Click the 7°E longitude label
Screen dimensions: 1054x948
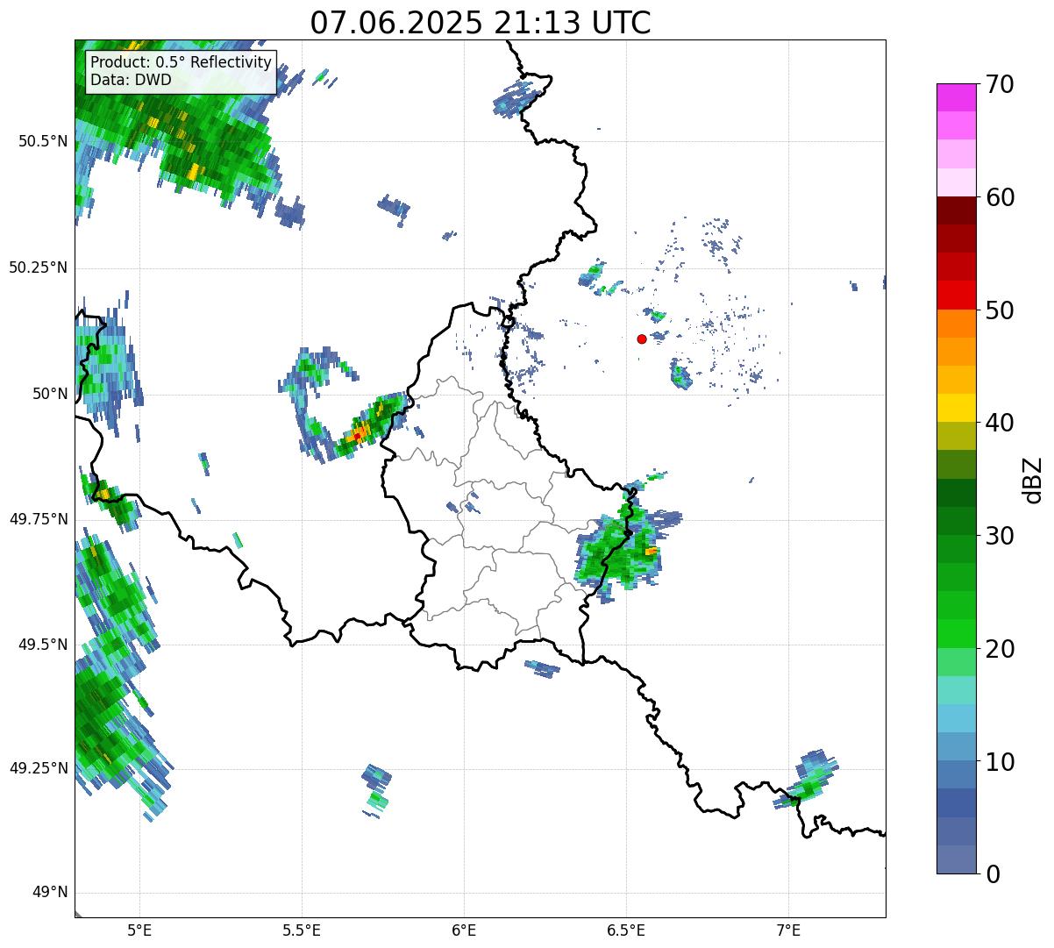[x=788, y=930]
